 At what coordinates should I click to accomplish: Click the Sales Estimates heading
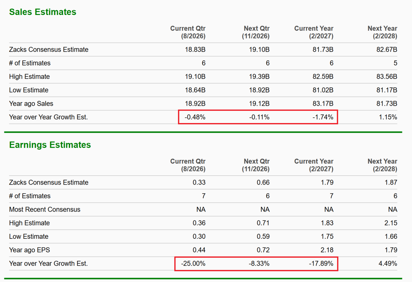pos(43,12)
